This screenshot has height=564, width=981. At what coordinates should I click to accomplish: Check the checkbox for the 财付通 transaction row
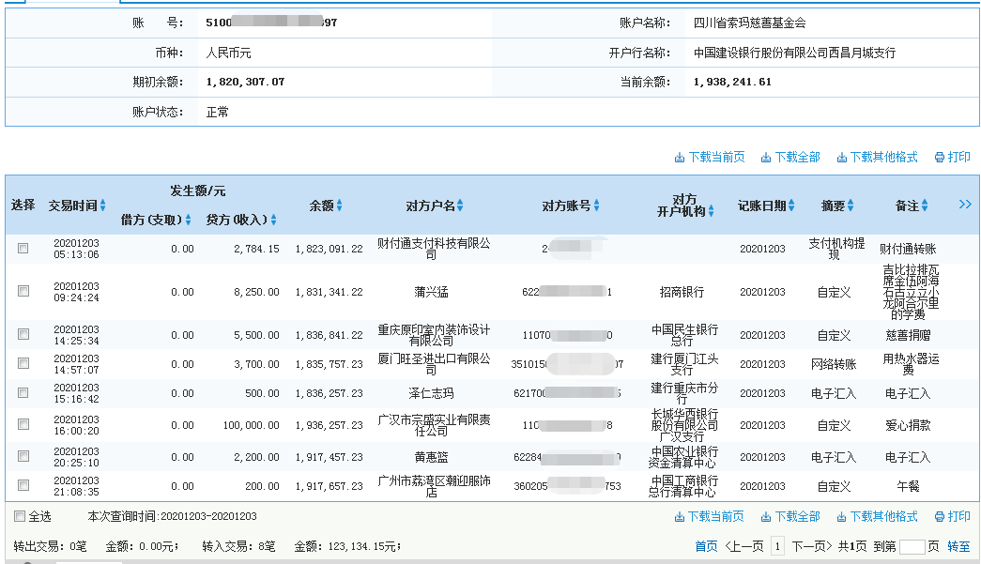coord(23,247)
